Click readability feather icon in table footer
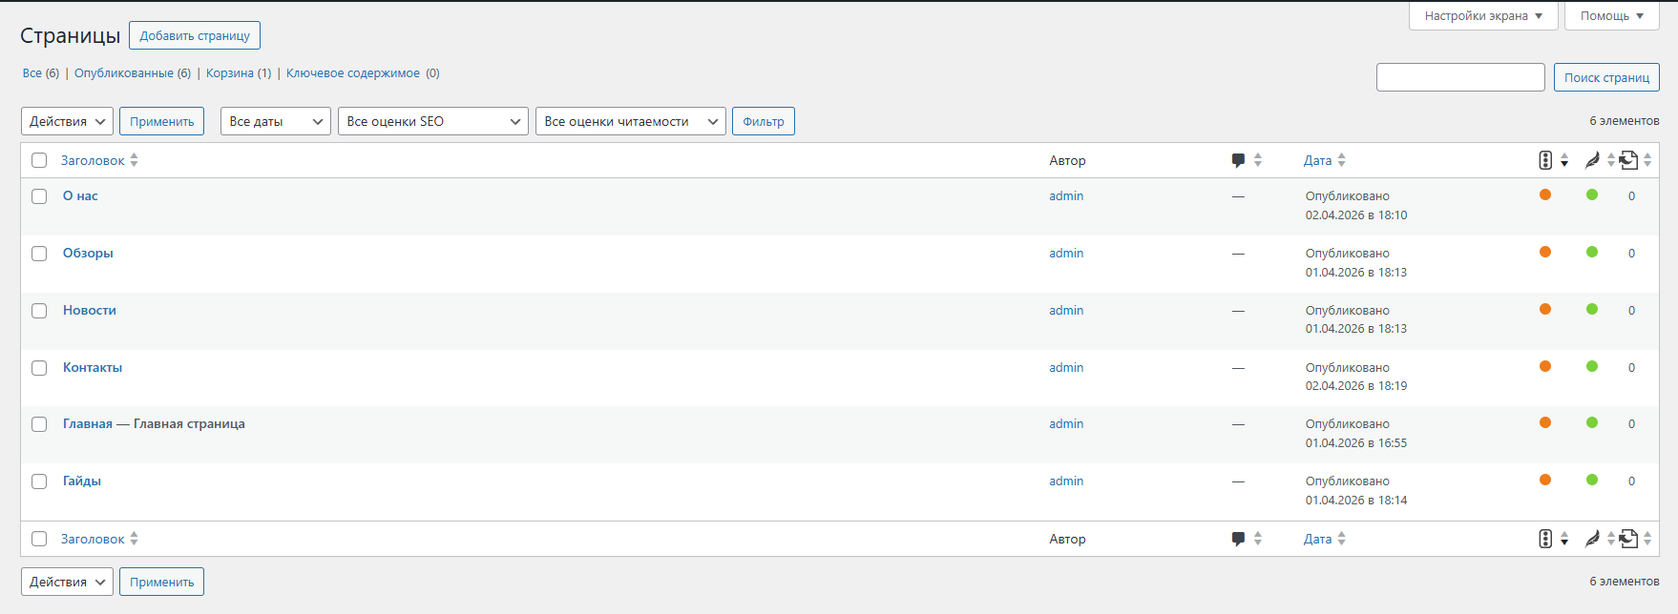 1592,539
